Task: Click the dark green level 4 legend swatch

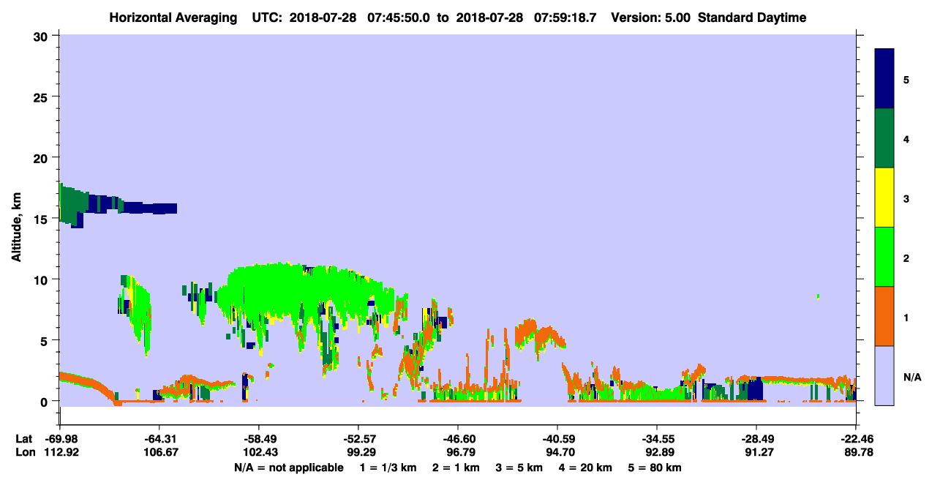Action: [884, 138]
